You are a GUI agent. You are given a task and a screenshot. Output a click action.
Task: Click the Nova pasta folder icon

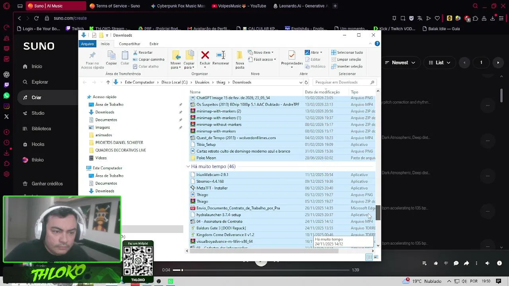[x=240, y=55]
